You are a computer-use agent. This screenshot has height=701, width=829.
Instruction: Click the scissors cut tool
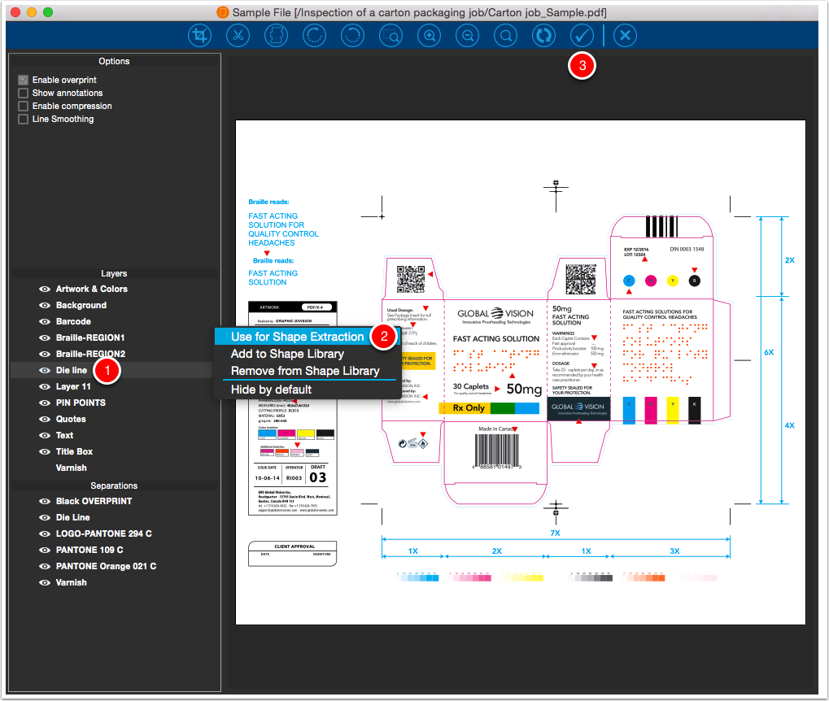[238, 36]
